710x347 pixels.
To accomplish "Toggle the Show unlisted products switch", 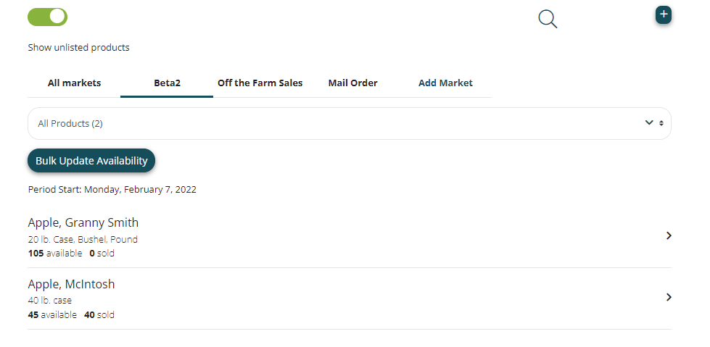I will coord(48,17).
